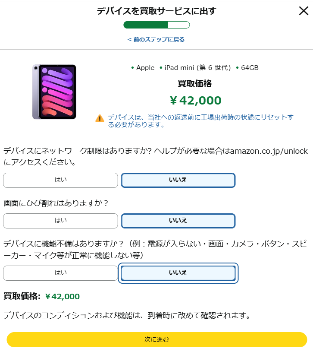Continue with the yellow 次に進む button
Image resolution: width=313 pixels, height=355 pixels.
[x=156, y=339]
